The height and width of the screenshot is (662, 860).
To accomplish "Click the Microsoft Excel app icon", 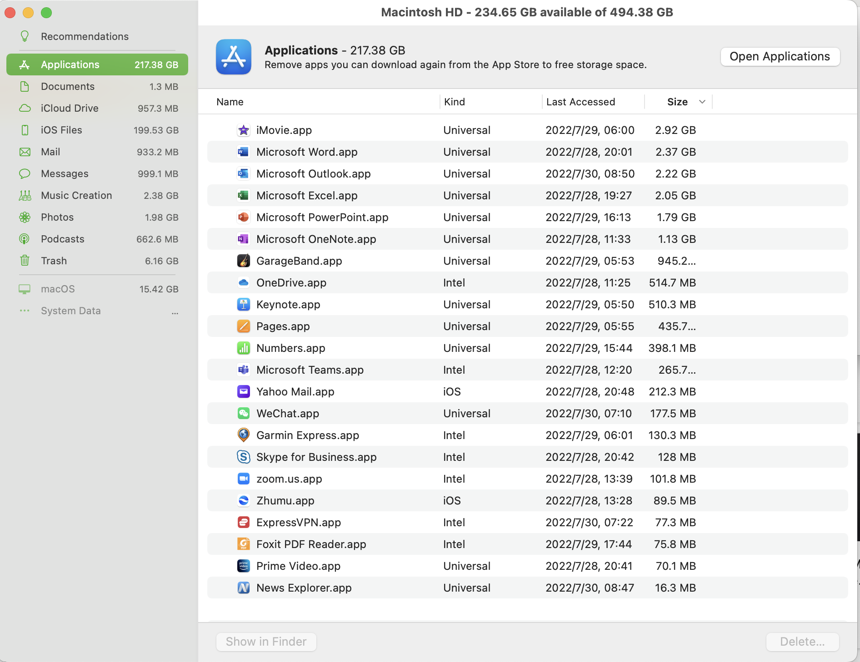I will pos(244,196).
